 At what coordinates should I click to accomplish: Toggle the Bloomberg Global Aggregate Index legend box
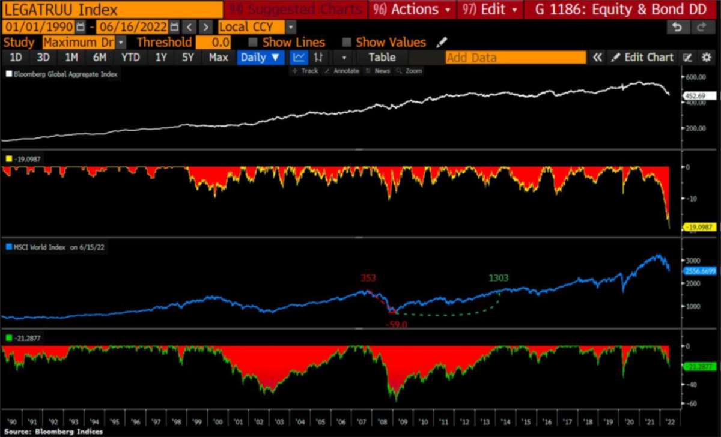pos(9,74)
